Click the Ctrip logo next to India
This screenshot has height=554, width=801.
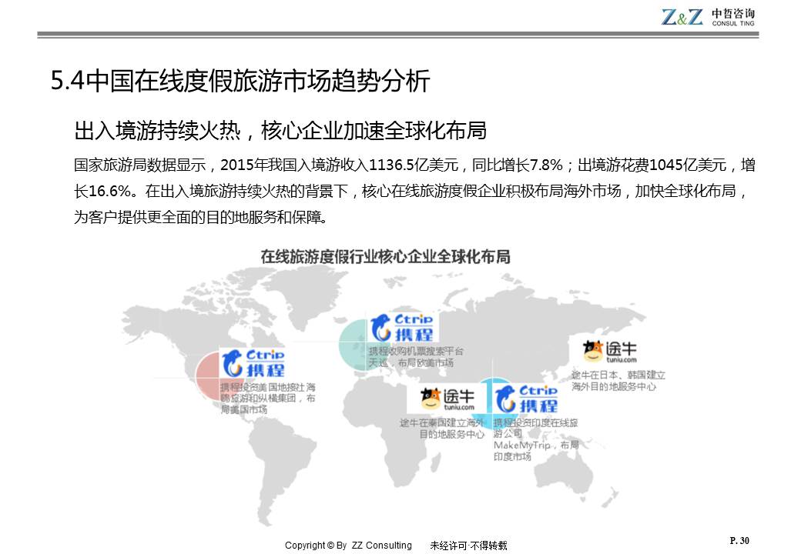(x=528, y=399)
